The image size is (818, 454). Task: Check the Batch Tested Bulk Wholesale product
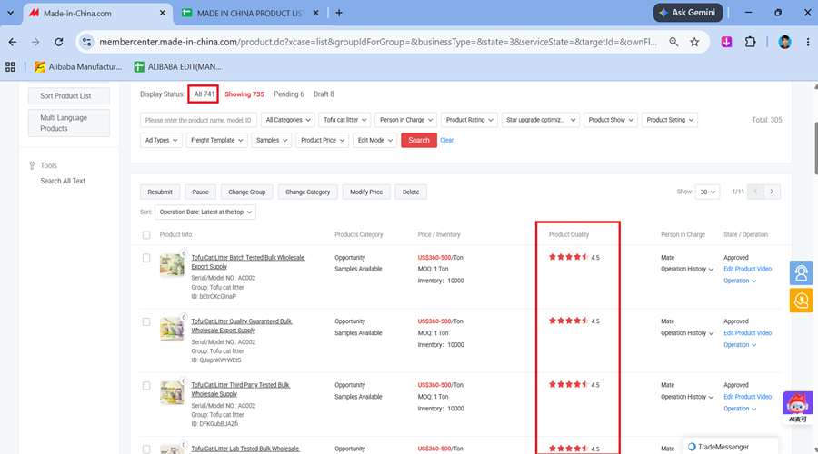(146, 258)
